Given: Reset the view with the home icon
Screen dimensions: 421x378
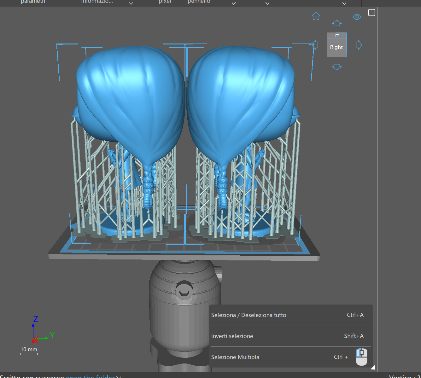Looking at the screenshot, I should [x=316, y=16].
